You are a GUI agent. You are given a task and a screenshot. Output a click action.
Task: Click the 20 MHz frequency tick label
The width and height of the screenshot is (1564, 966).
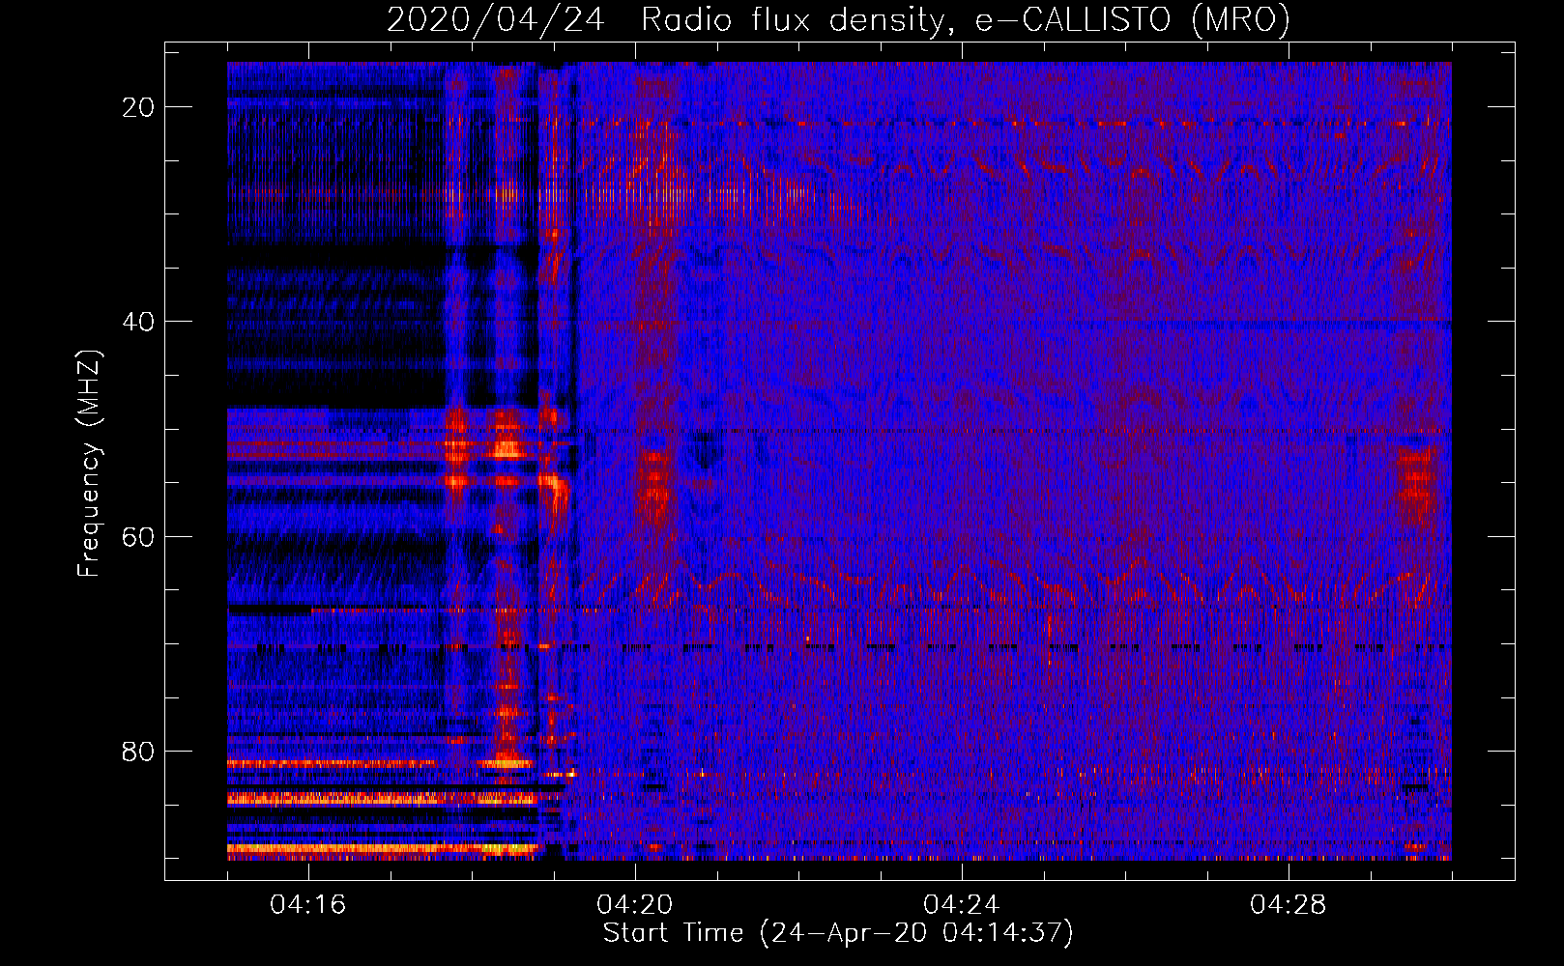pos(138,107)
